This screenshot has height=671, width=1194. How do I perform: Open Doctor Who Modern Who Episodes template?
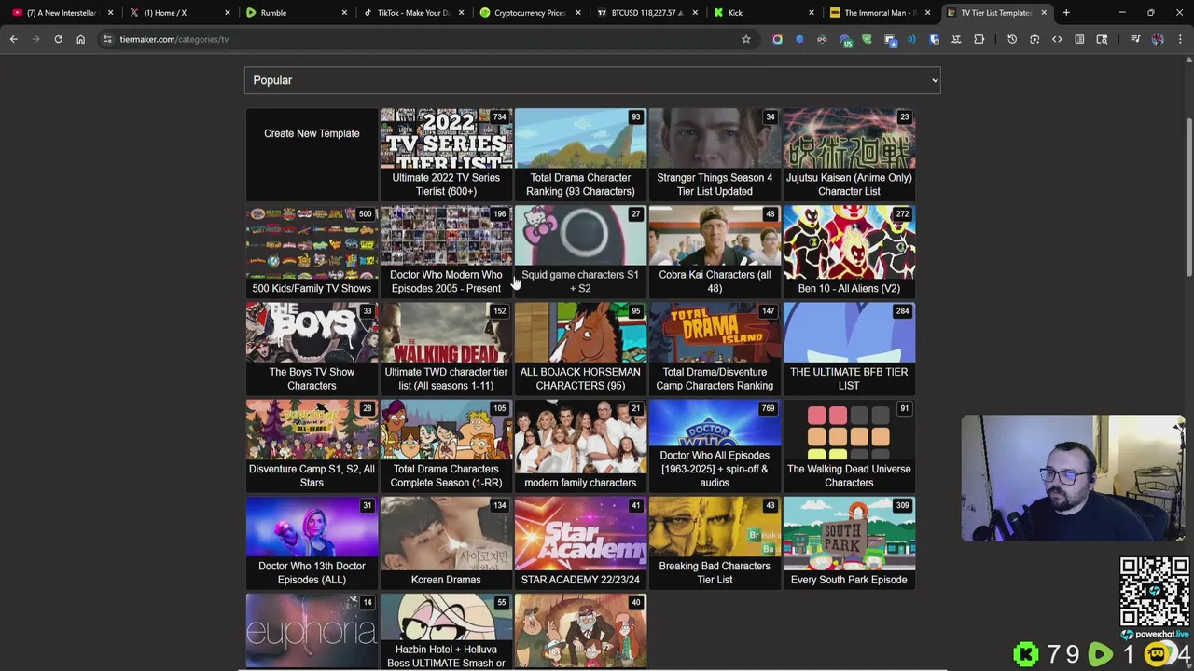446,251
